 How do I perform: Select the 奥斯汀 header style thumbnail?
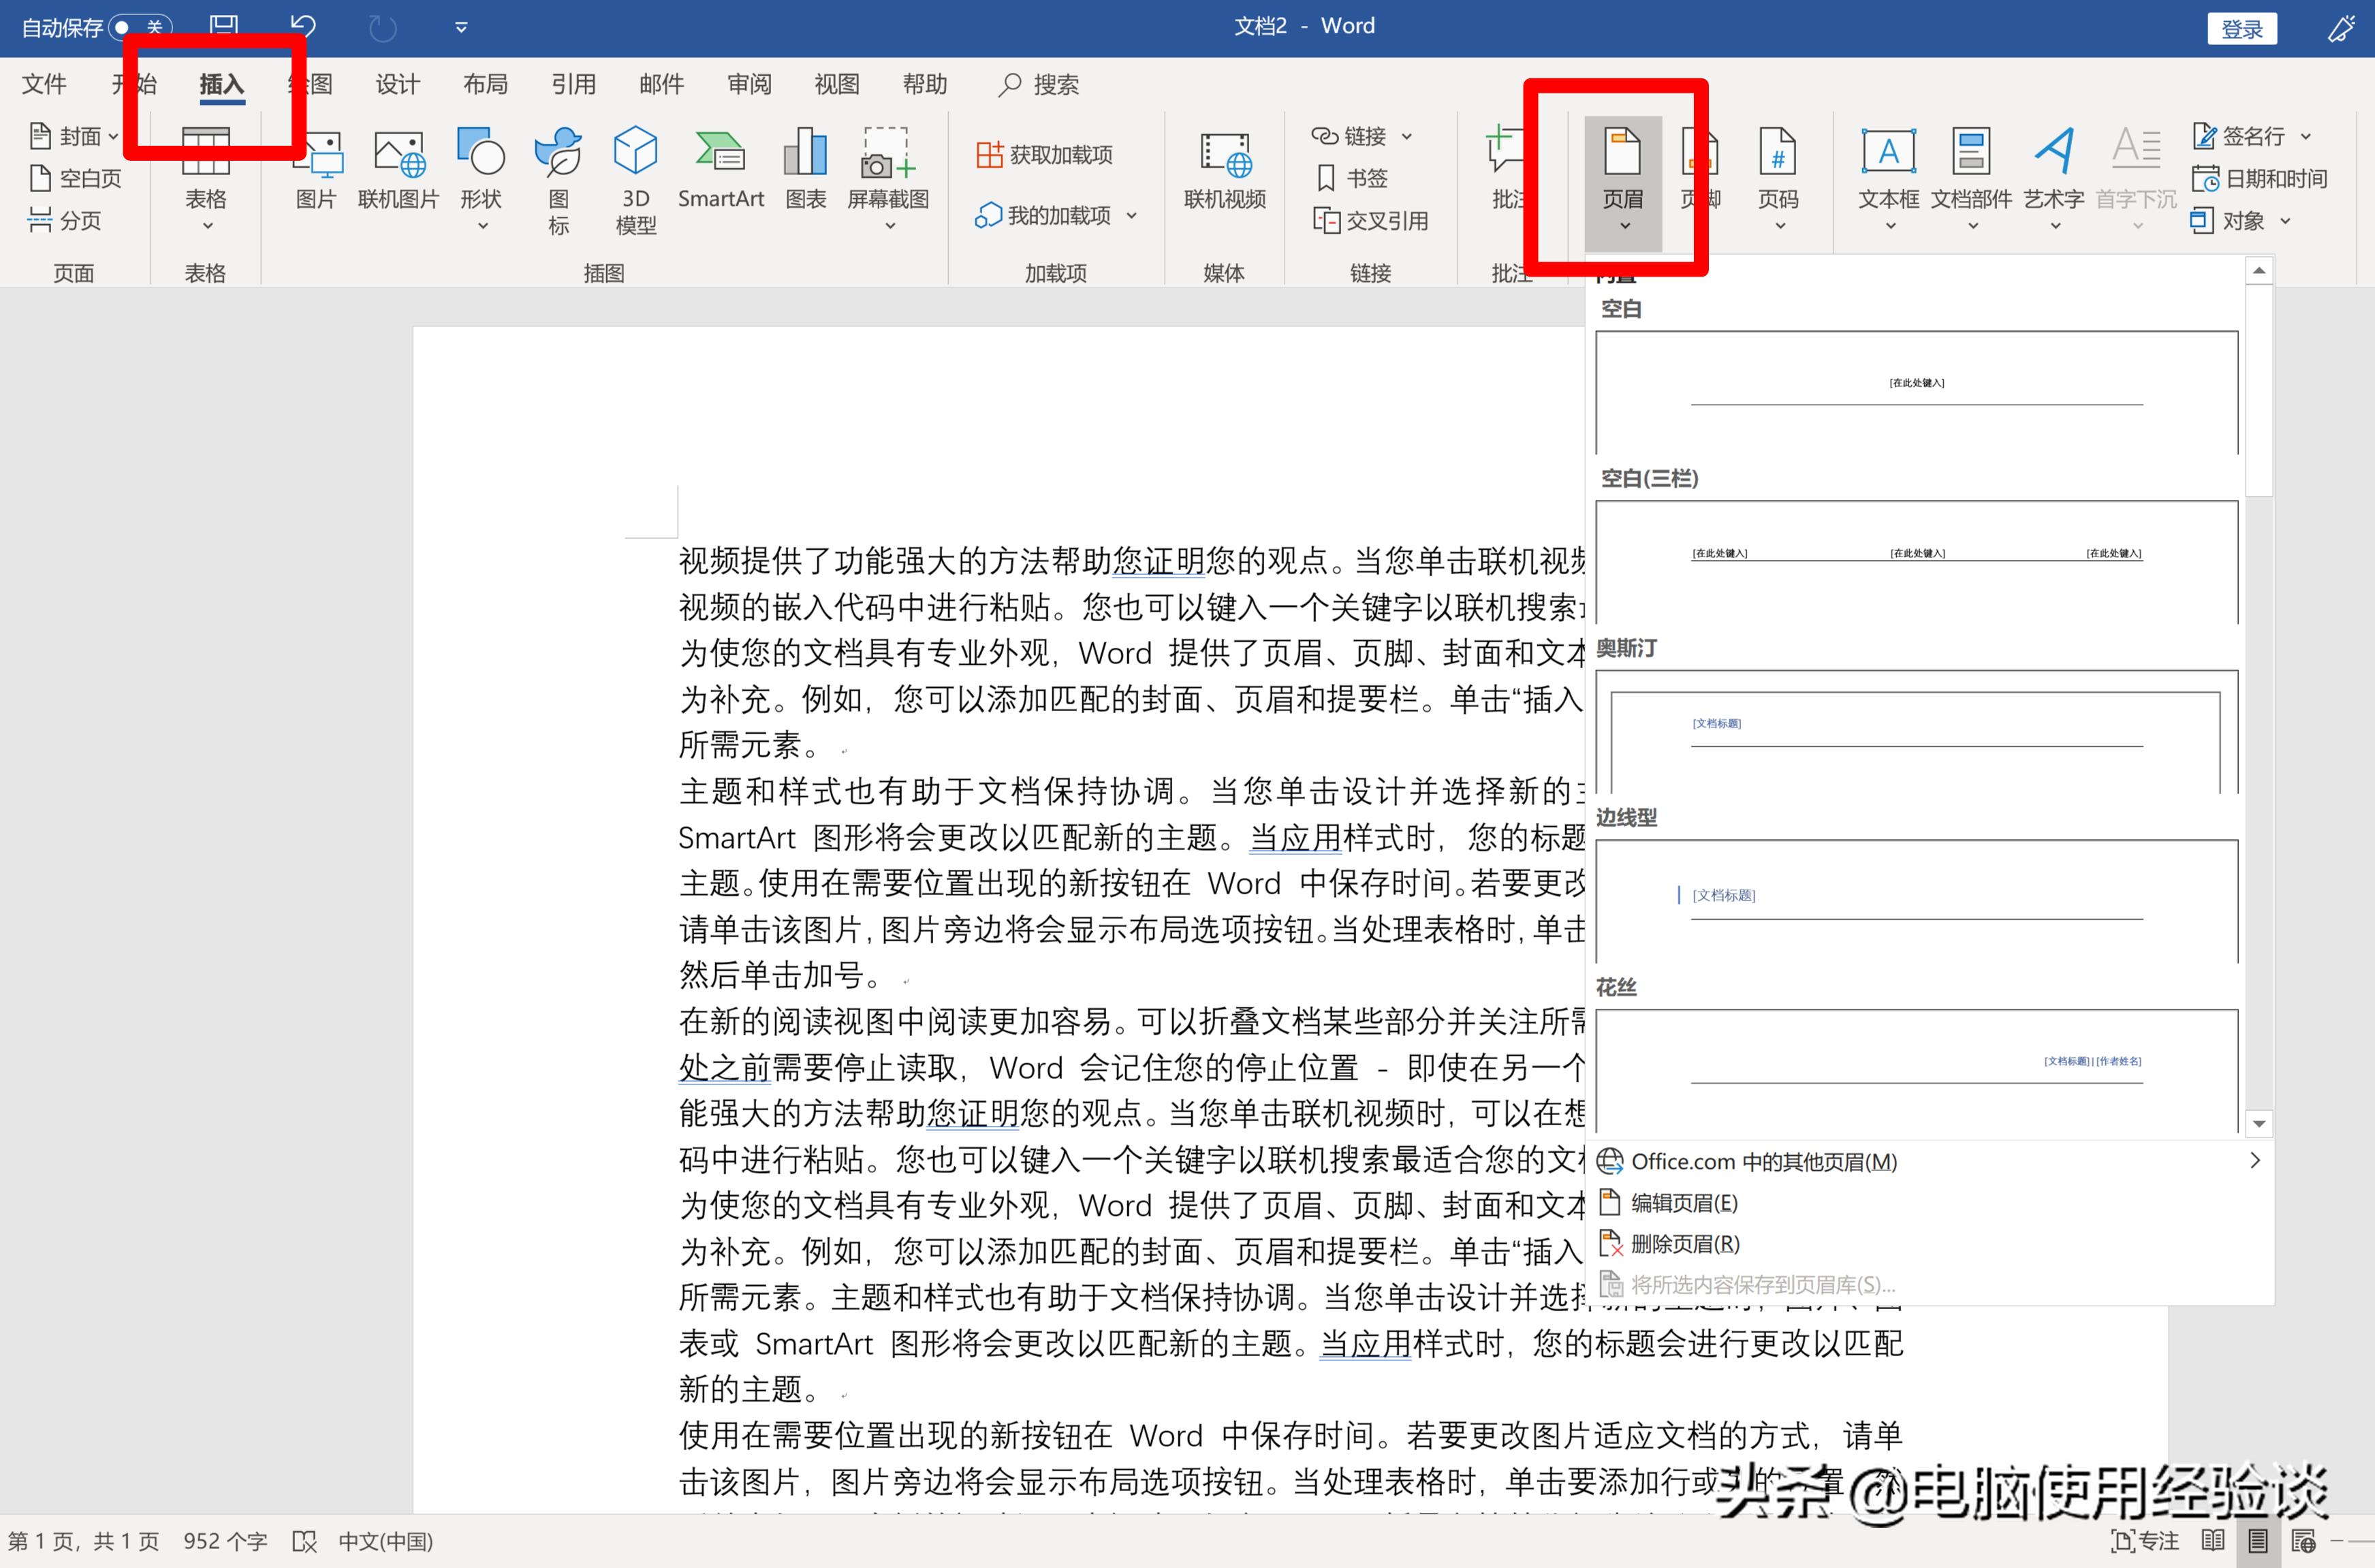point(1915,730)
